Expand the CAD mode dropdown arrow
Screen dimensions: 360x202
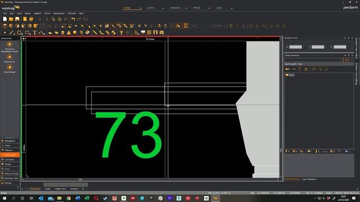pos(140,8)
